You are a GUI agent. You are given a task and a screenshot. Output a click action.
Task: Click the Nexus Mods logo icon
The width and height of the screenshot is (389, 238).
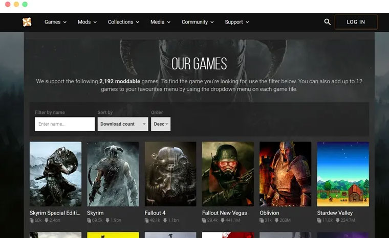click(x=27, y=22)
